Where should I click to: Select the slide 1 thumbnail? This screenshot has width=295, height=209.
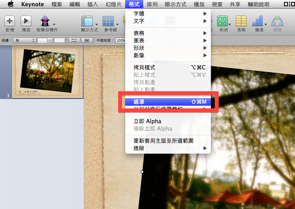point(47,72)
